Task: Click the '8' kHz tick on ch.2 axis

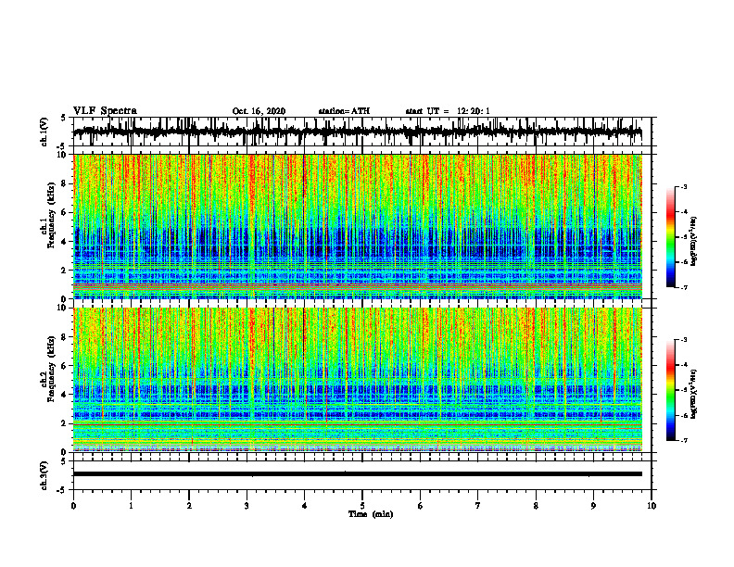Action: [x=66, y=337]
